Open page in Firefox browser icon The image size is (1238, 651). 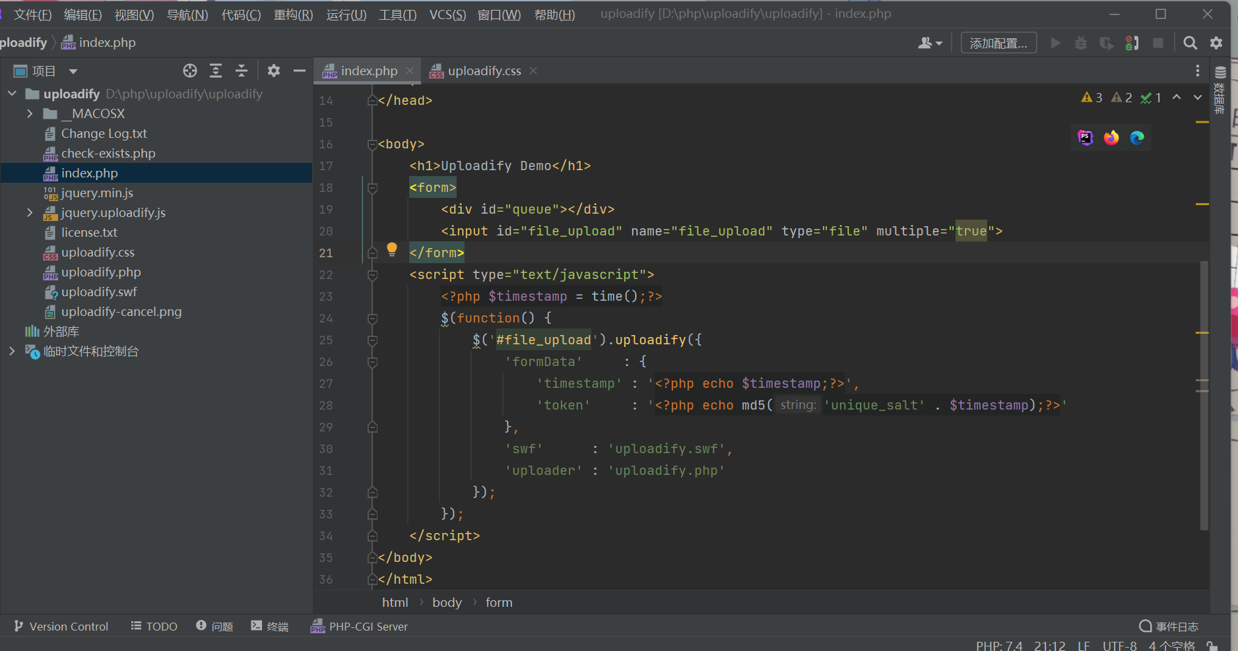pyautogui.click(x=1111, y=137)
